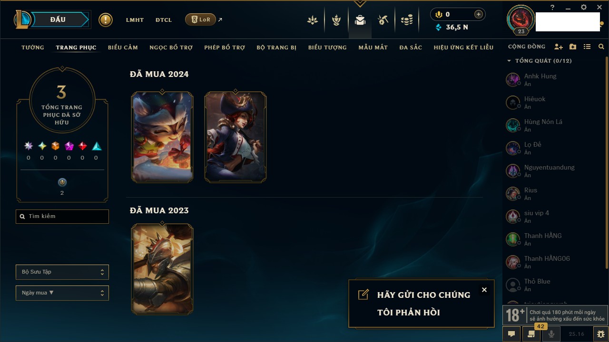Open the Ngày mua sort dropdown

click(x=62, y=293)
